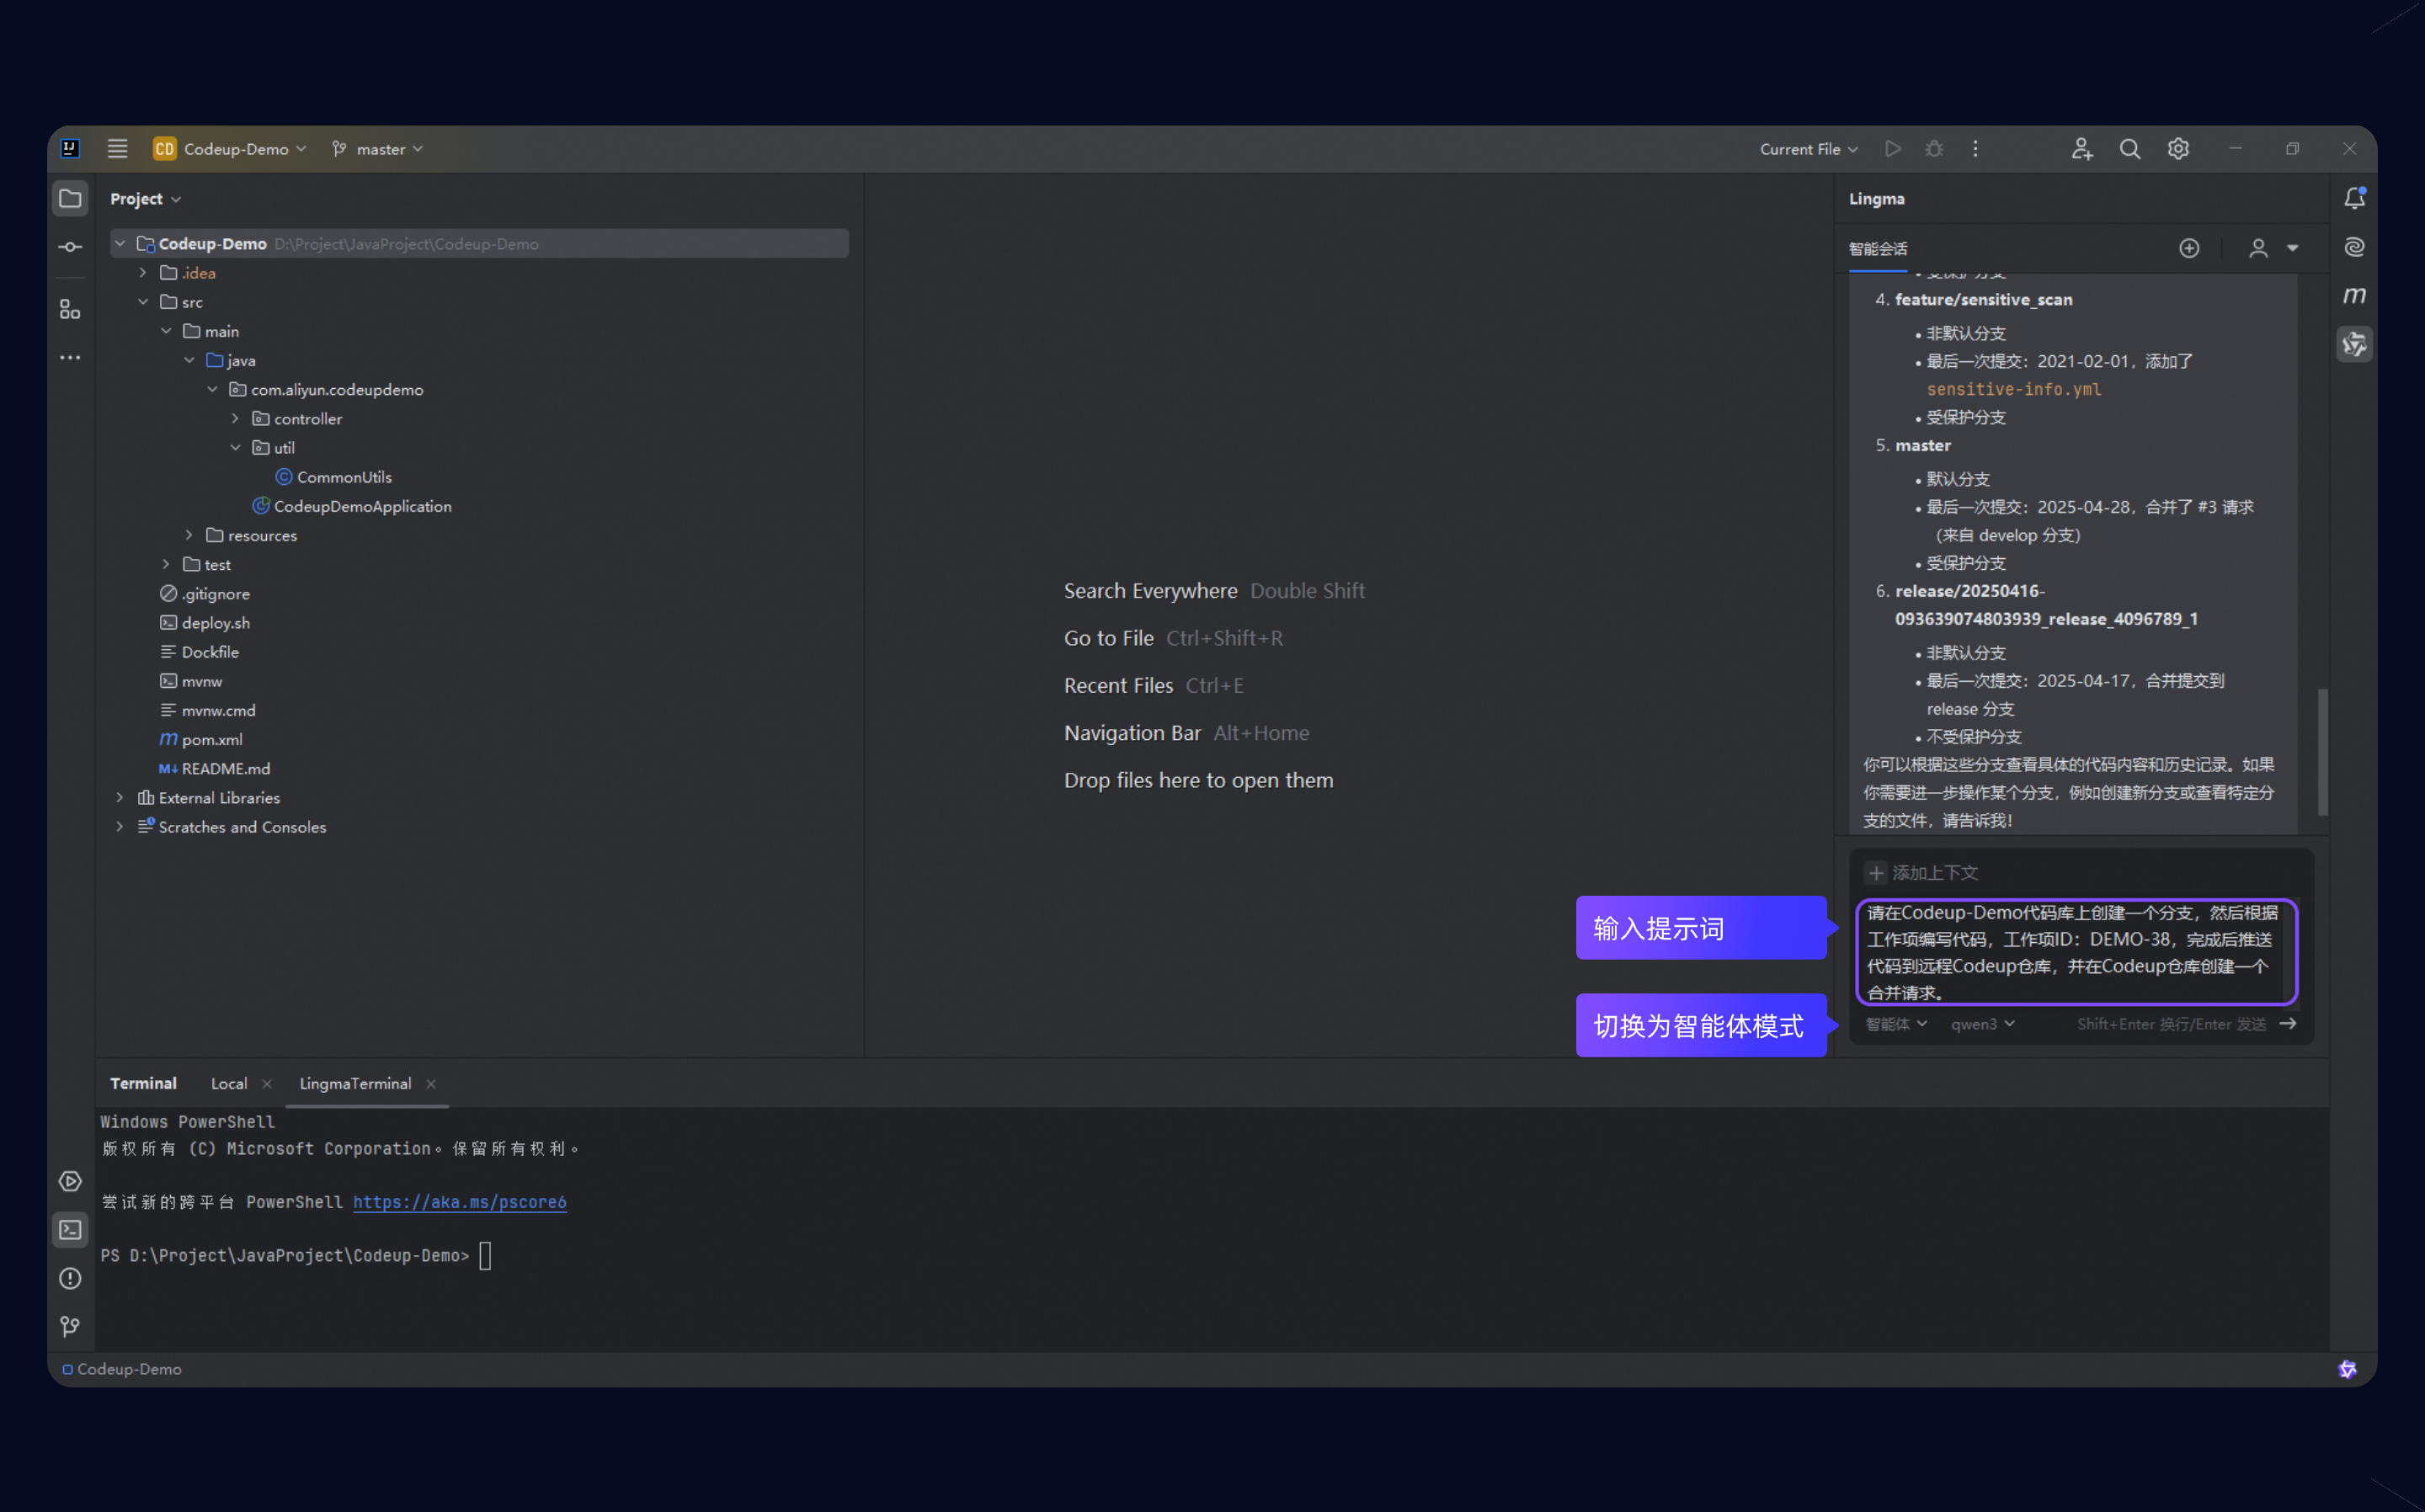This screenshot has width=2425, height=1512.
Task: Expand the .idea folder
Action: [x=143, y=273]
